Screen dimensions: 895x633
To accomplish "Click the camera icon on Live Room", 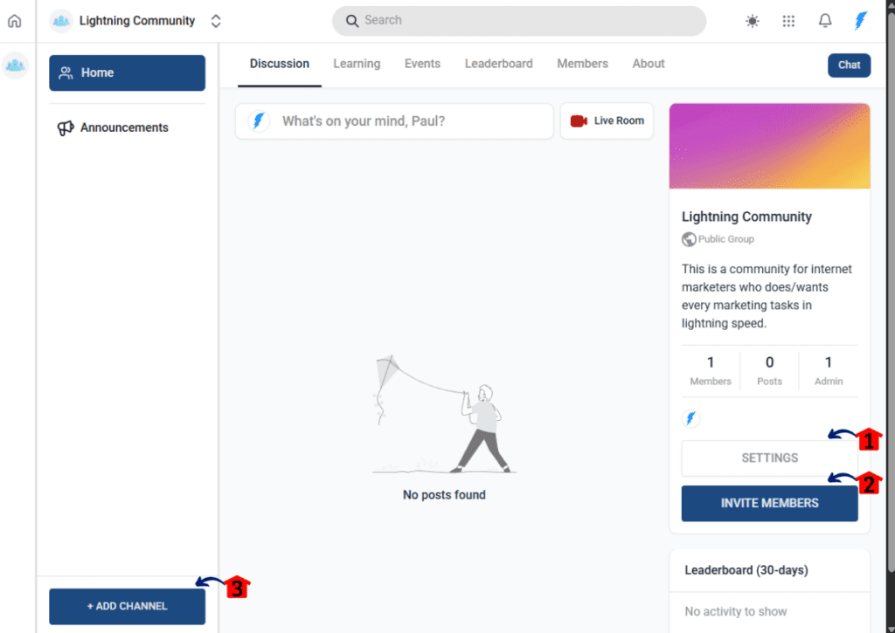I will coord(577,120).
